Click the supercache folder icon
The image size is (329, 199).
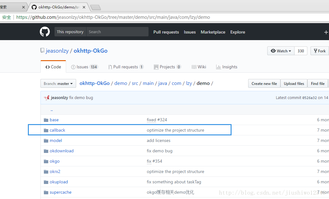click(x=46, y=192)
